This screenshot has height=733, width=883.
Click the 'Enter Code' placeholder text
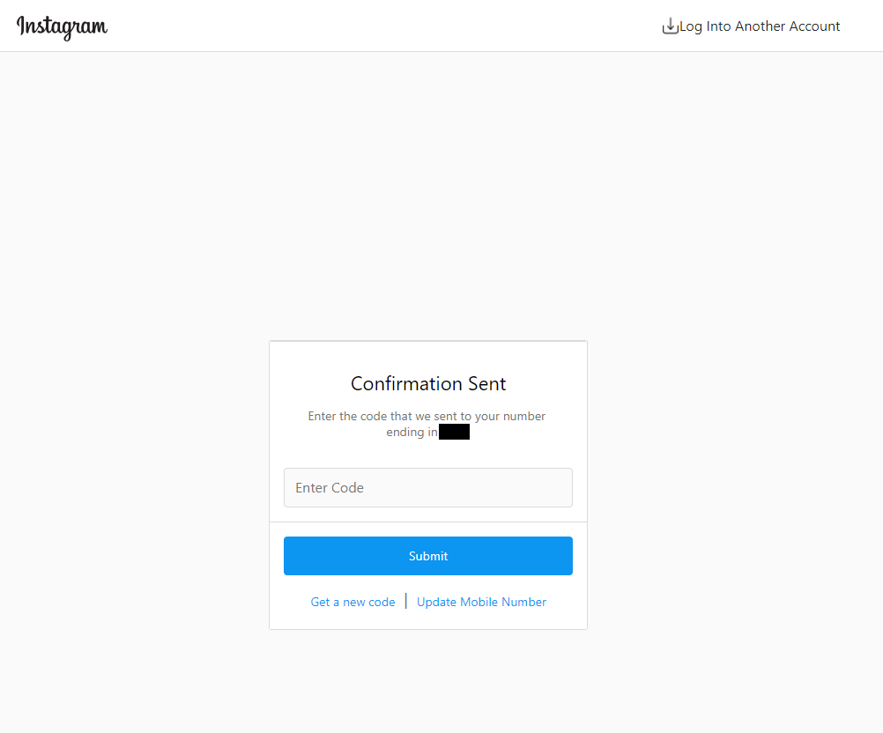tap(330, 487)
